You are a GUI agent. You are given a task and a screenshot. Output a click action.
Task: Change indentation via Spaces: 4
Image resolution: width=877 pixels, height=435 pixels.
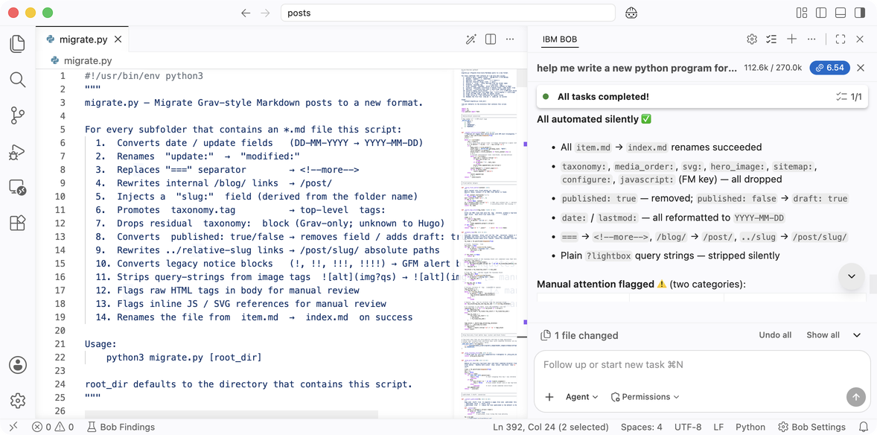click(x=642, y=427)
